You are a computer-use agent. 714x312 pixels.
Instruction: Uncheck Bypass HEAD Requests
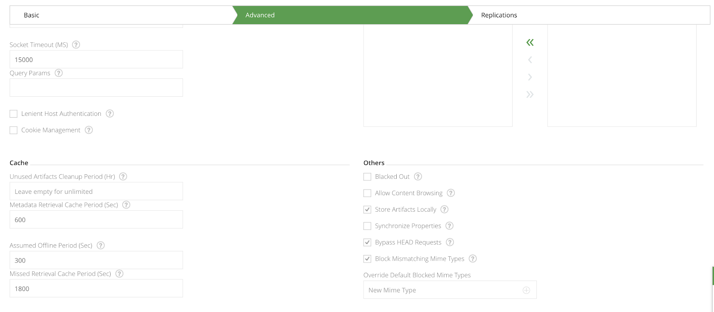point(367,242)
